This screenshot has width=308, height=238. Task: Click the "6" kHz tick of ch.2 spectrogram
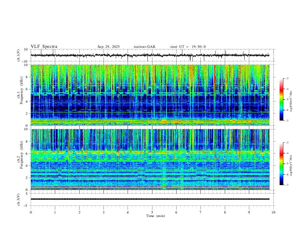click(27, 154)
